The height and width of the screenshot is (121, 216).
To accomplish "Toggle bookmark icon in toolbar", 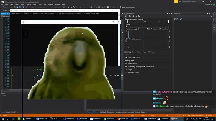I will (108, 7).
